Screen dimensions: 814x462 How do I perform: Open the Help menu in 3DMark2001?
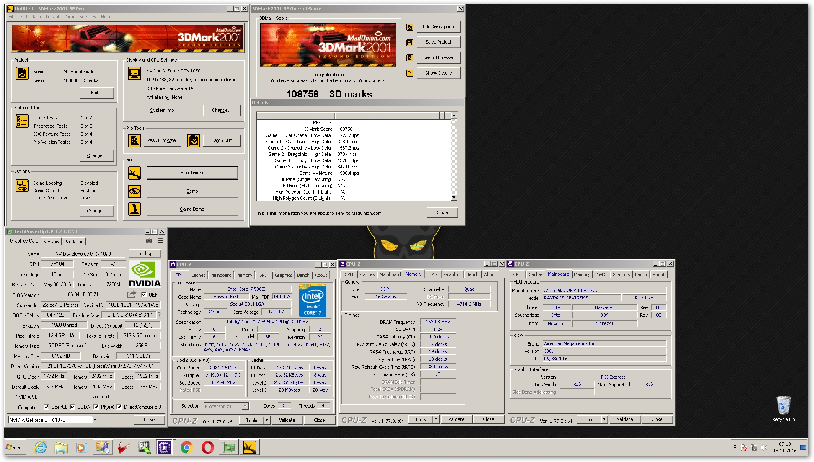pos(106,17)
